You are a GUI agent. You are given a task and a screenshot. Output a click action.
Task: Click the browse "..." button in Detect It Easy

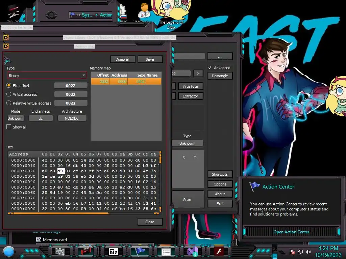click(220, 57)
